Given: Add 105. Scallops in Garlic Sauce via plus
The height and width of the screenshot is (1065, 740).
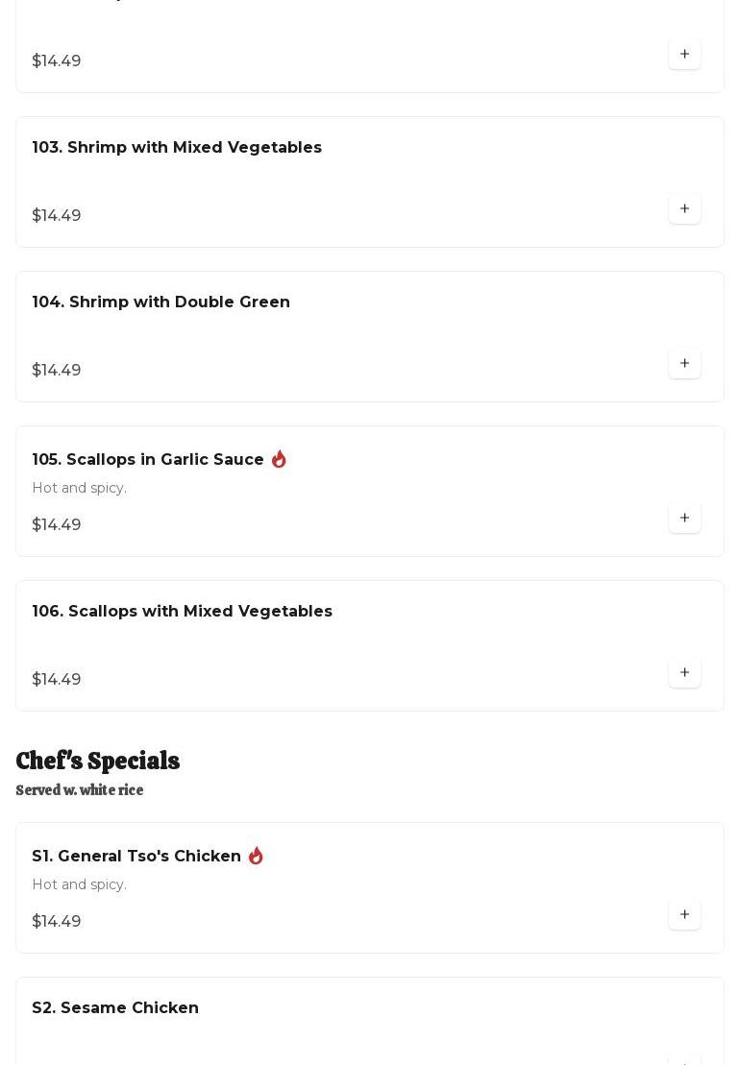Looking at the screenshot, I should pyautogui.click(x=684, y=518).
